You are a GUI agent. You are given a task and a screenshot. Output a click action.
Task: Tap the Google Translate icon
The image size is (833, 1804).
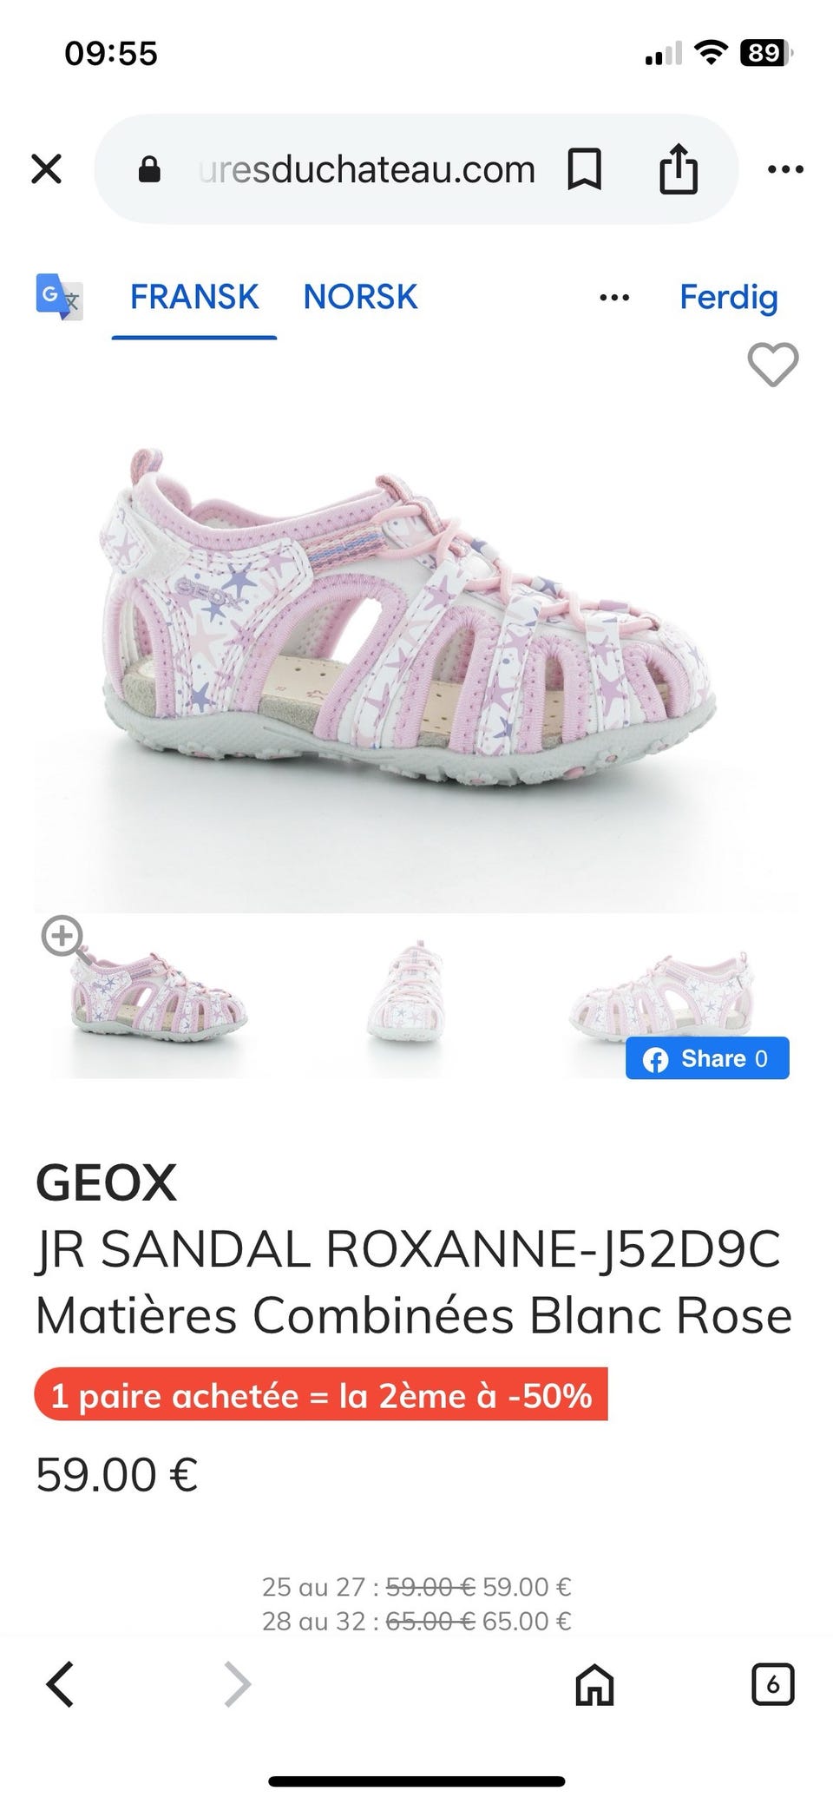59,297
